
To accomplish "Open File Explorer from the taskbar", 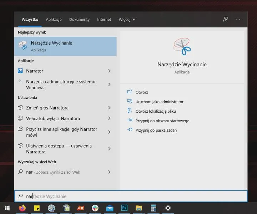I will pos(139,208).
